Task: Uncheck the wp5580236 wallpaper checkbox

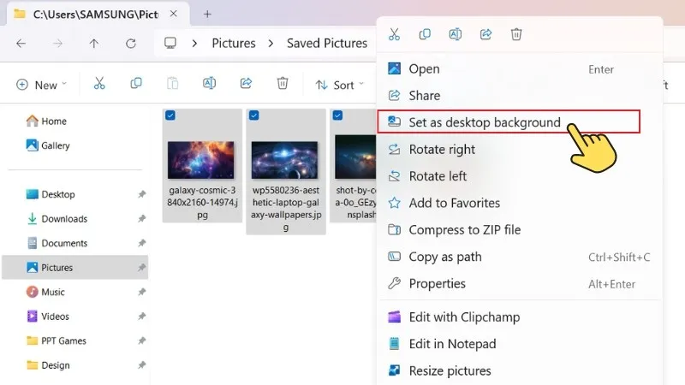Action: coord(254,115)
